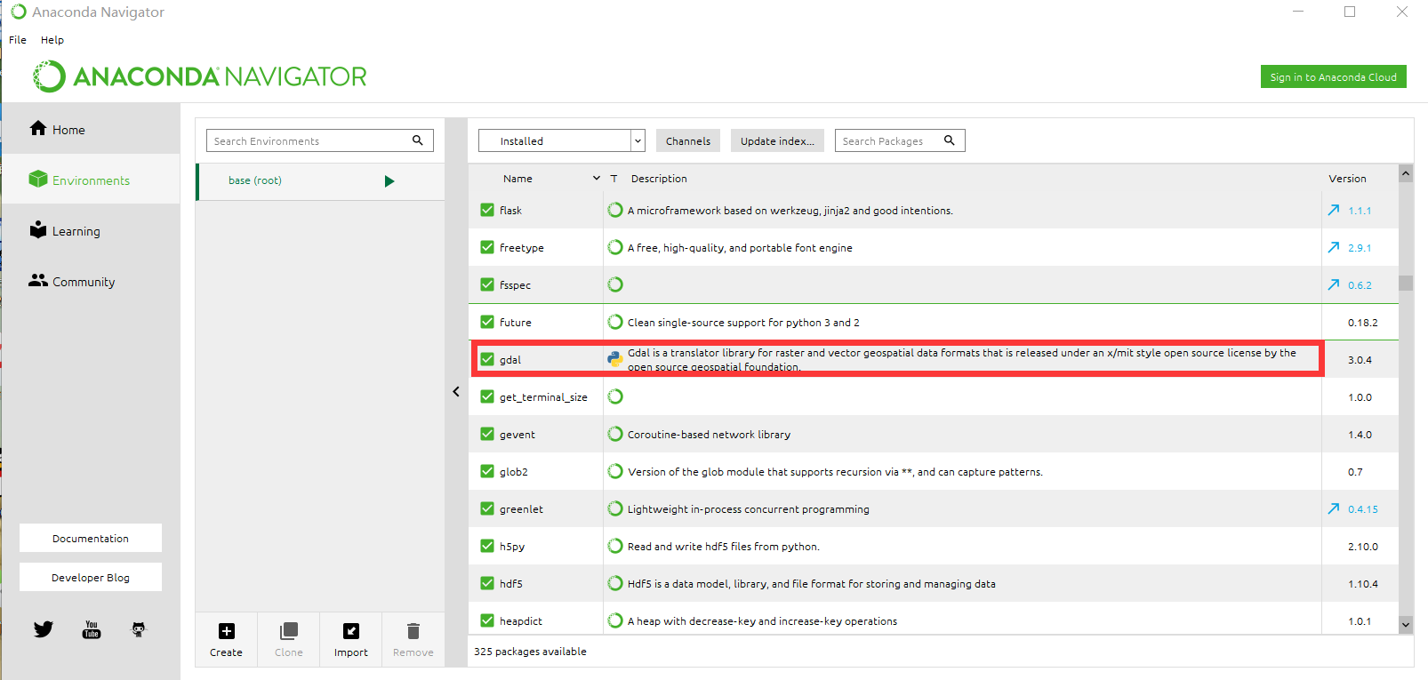Screen dimensions: 1428x680
Task: Click the Version column header
Action: 1347,179
